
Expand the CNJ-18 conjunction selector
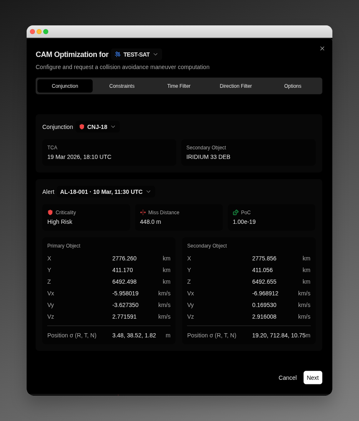(x=97, y=127)
